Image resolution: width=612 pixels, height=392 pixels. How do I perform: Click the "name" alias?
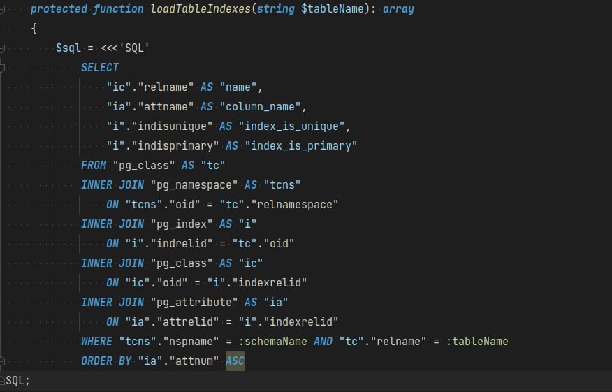[238, 87]
